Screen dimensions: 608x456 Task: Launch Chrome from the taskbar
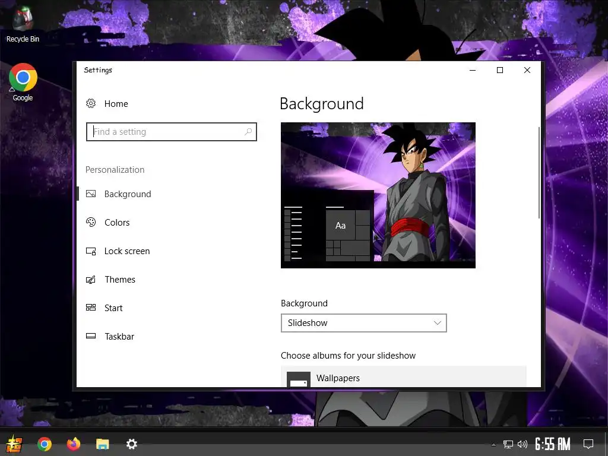44,444
